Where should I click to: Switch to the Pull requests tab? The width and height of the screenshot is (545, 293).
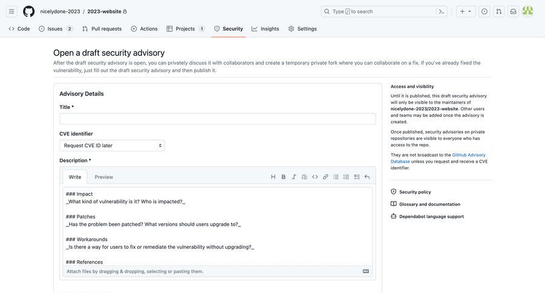(x=102, y=29)
